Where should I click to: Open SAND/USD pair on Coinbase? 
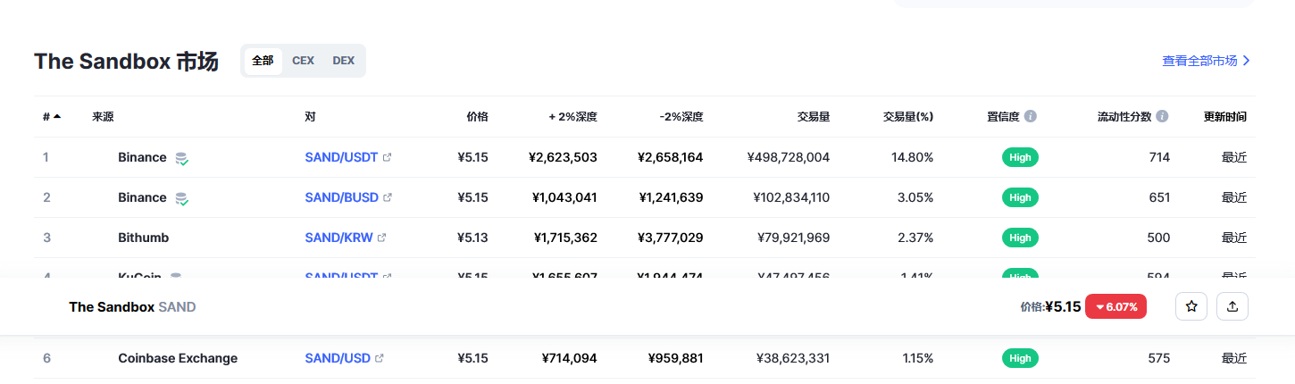[x=338, y=358]
